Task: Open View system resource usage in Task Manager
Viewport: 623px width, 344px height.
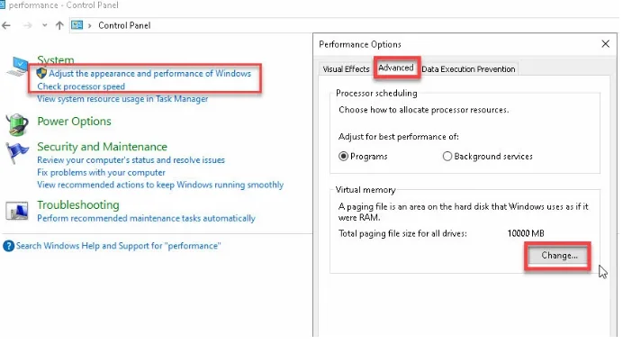Action: 122,99
